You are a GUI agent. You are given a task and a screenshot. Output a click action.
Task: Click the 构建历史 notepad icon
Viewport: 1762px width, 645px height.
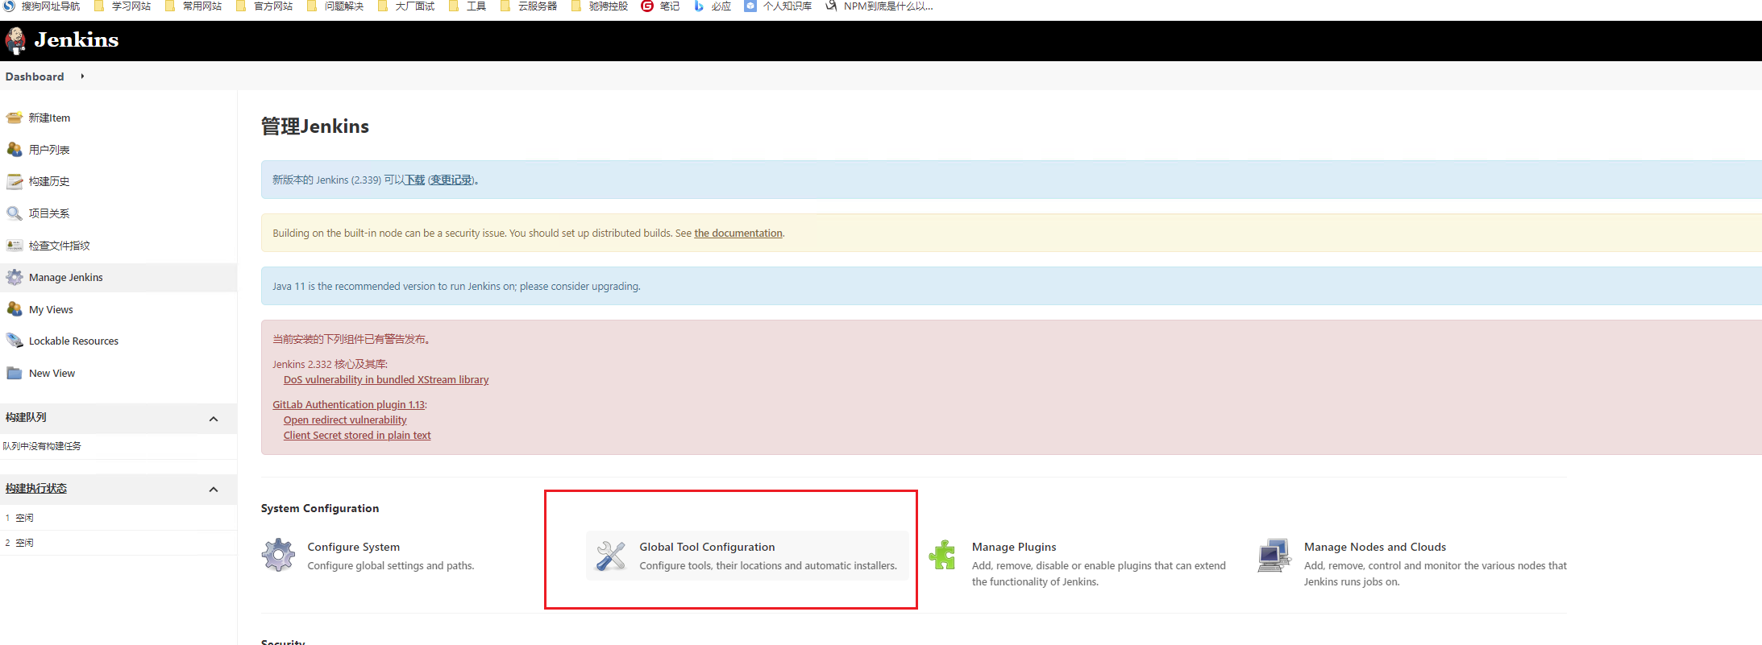pos(15,181)
